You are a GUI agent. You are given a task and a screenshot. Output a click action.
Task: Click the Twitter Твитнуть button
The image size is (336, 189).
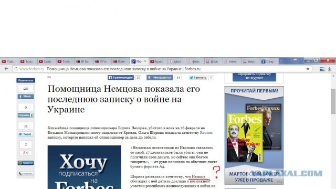click(x=198, y=78)
